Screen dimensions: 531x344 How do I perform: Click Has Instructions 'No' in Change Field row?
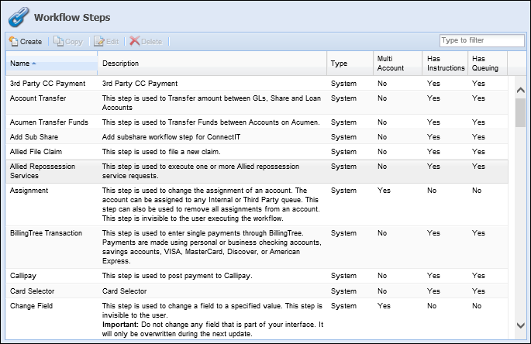[432, 306]
